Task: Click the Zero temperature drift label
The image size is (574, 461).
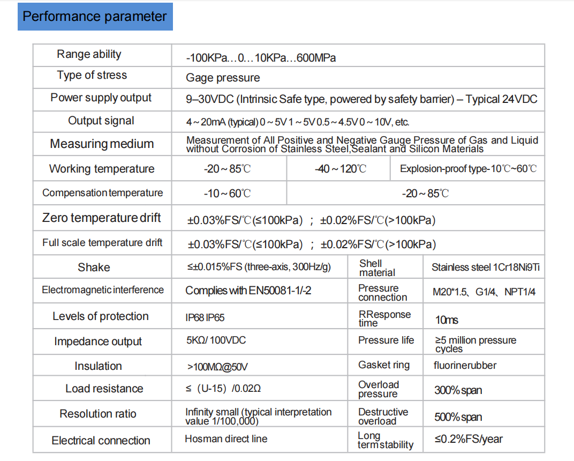Action: (102, 218)
